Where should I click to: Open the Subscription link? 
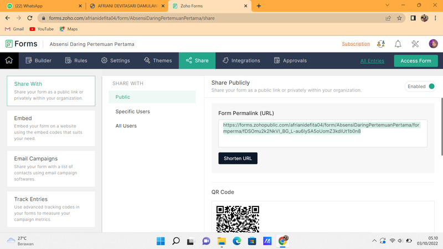coord(356,44)
